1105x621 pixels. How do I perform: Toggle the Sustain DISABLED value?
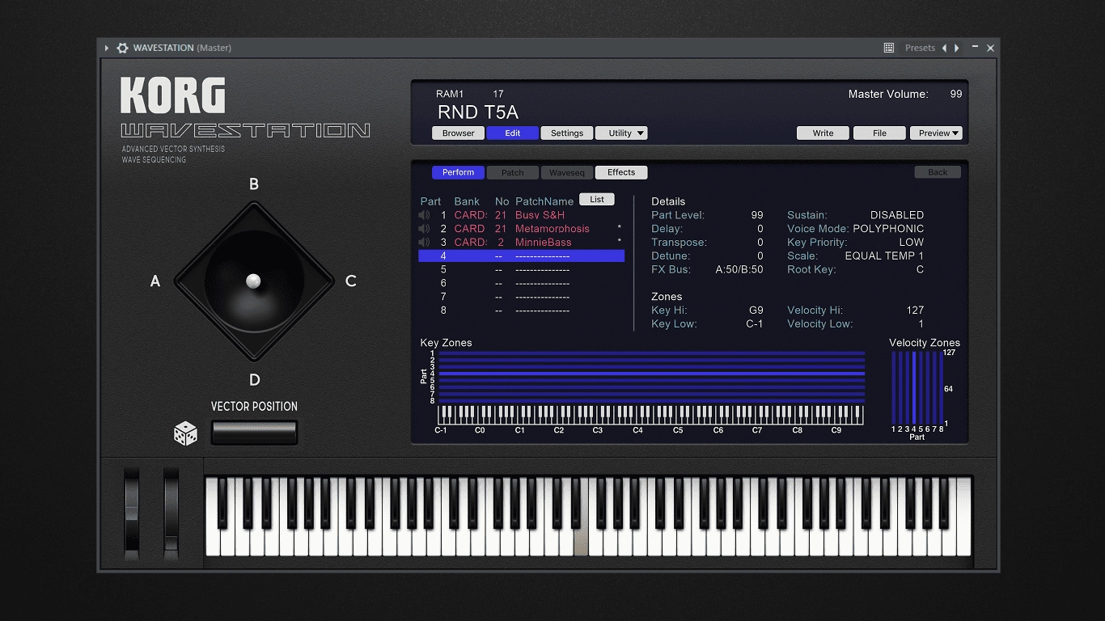pos(896,215)
